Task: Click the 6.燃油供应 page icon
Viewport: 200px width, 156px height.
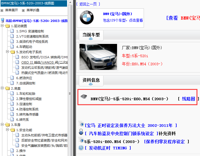Action: coord(12,78)
